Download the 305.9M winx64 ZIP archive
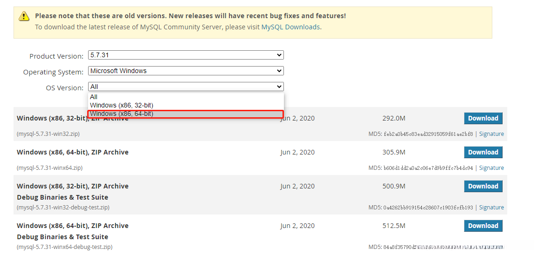Viewport: 538px width, 255px height. click(x=483, y=152)
